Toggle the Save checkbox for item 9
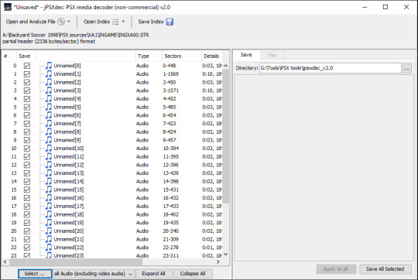 pos(27,140)
